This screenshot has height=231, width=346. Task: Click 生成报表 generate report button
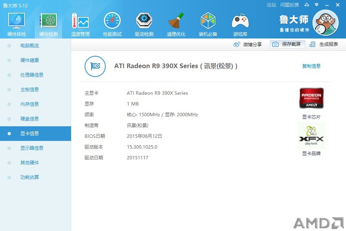click(324, 44)
